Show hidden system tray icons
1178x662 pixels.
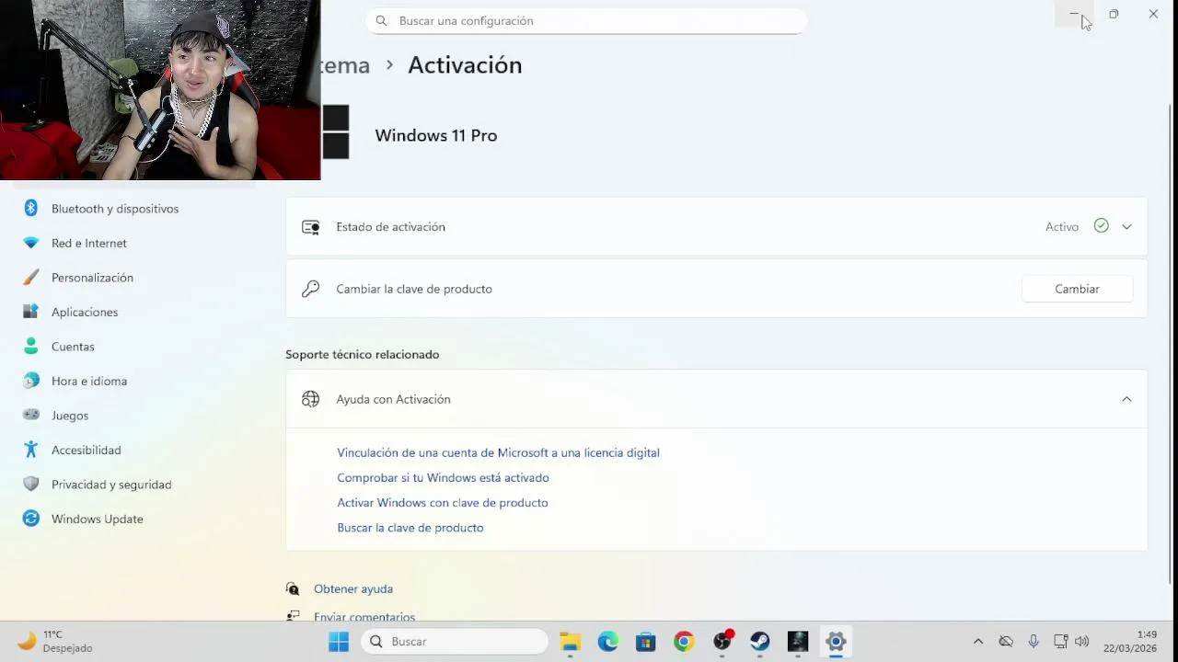click(x=978, y=642)
